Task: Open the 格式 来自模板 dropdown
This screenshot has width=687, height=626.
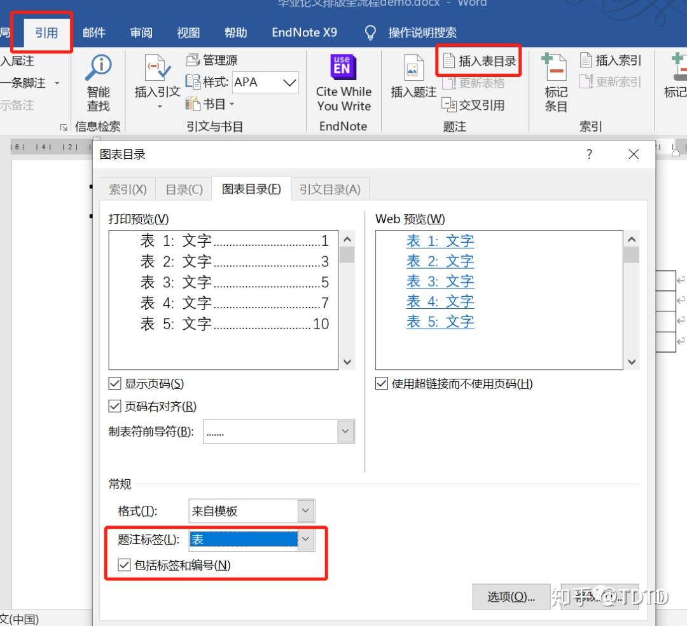Action: 306,511
